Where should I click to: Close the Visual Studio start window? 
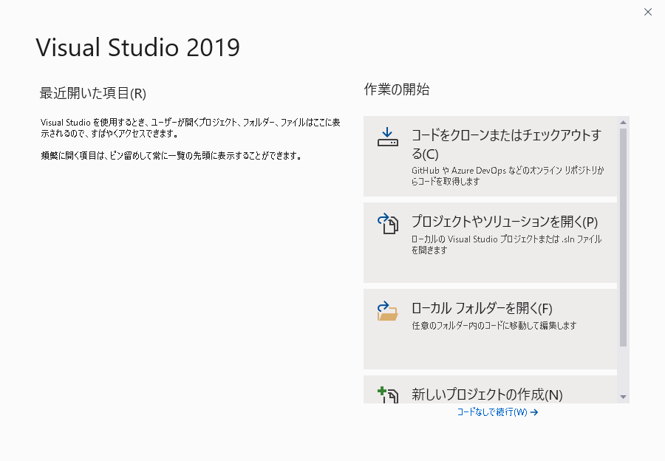tap(648, 12)
